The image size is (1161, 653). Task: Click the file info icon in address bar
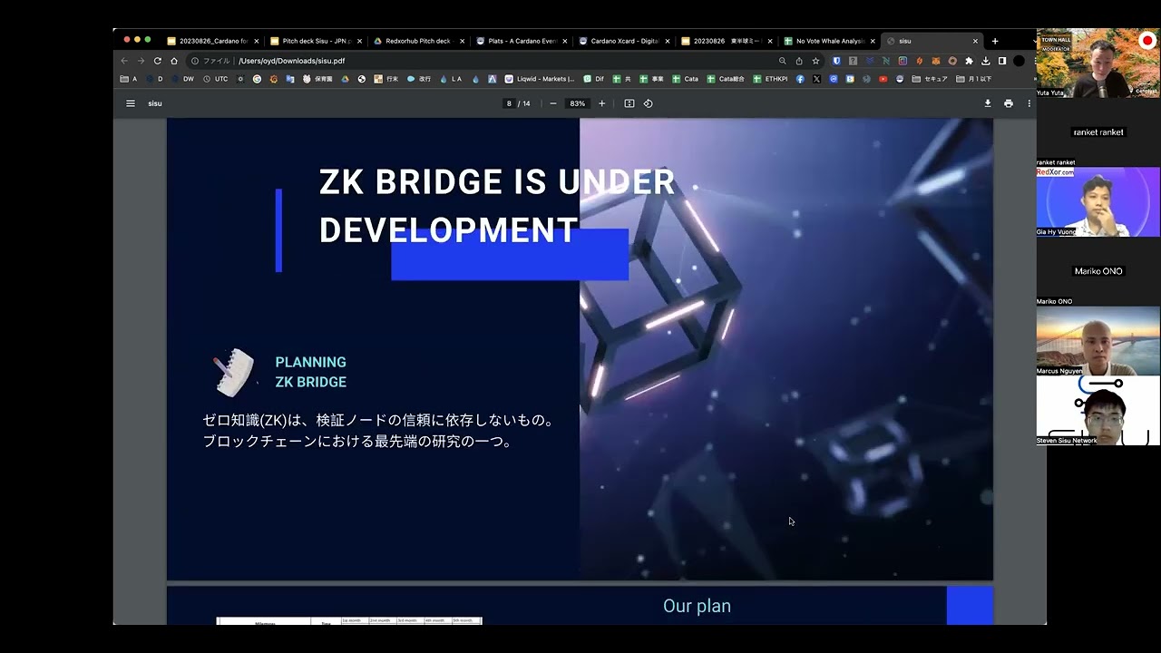pyautogui.click(x=195, y=61)
